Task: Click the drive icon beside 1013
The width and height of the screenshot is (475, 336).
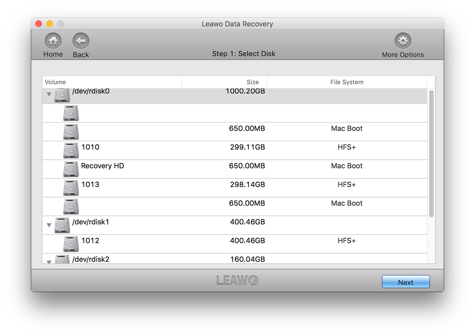Action: (71, 187)
